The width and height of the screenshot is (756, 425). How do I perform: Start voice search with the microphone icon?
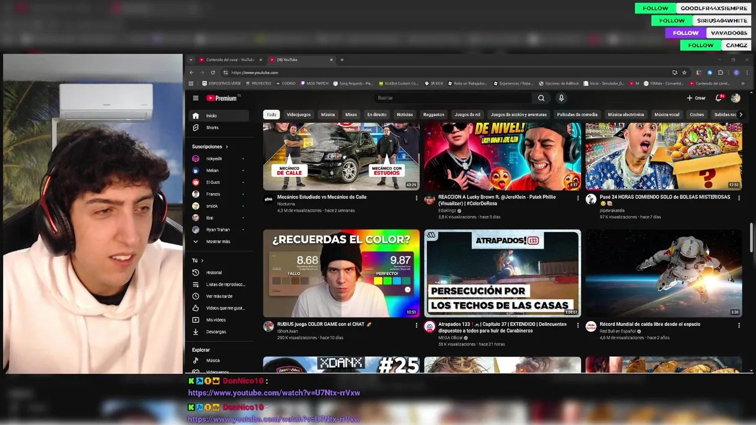coord(561,98)
